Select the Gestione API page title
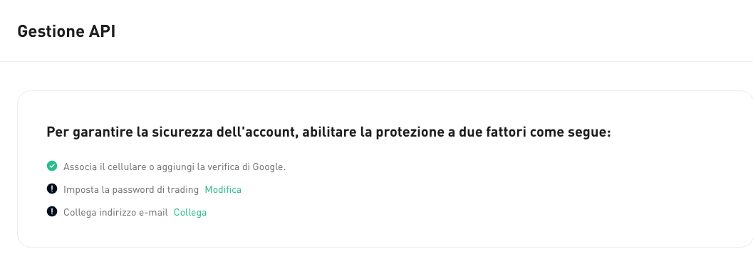The height and width of the screenshot is (259, 753). 66,31
